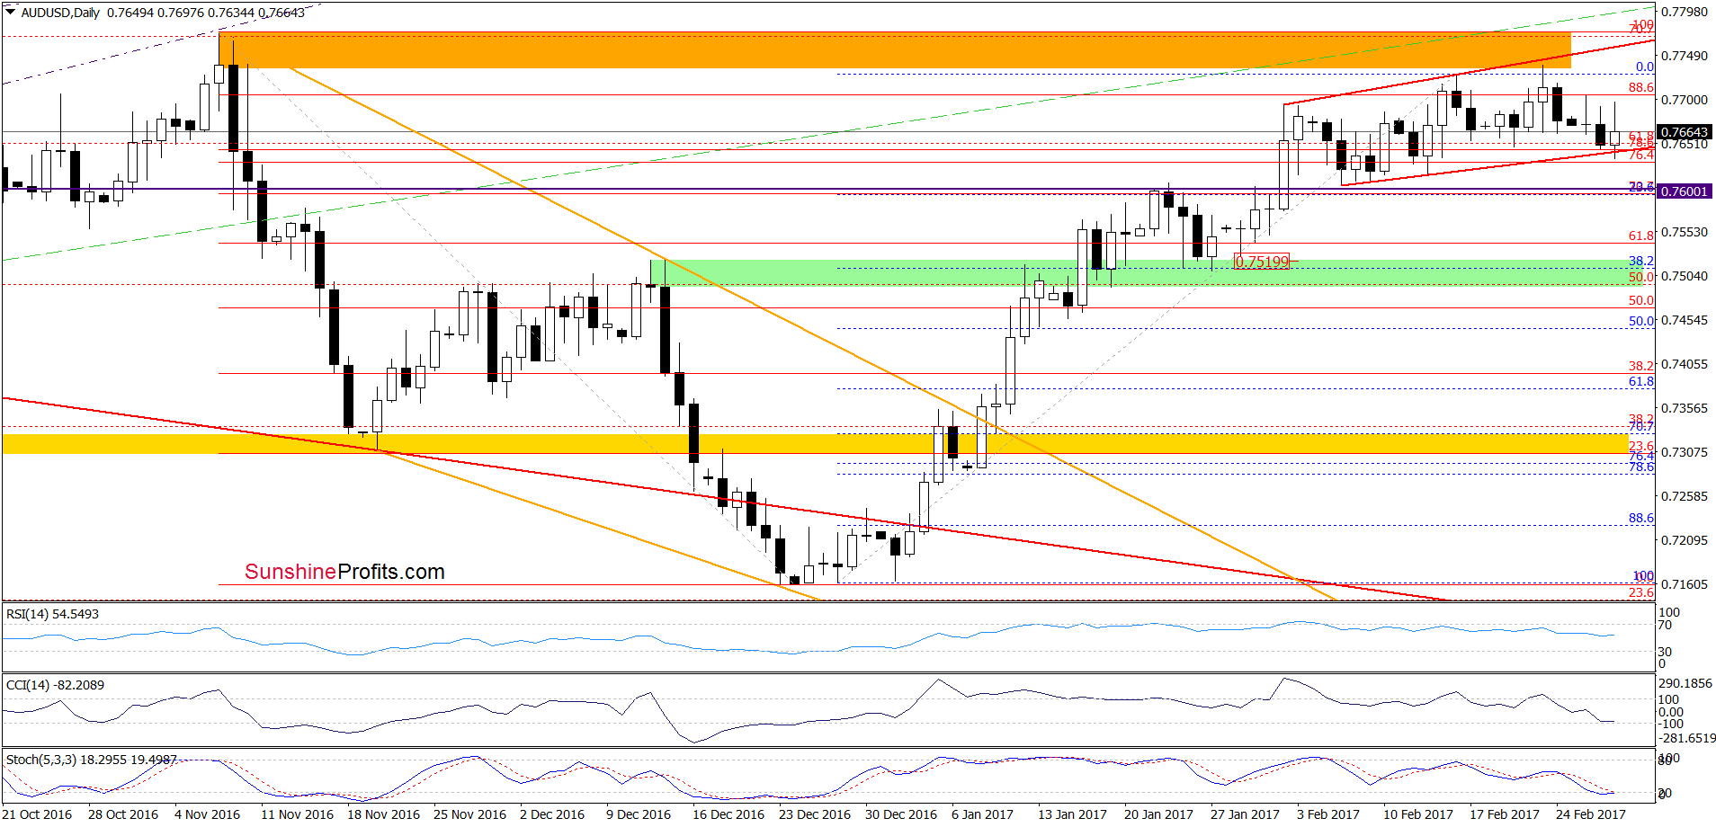Click the 0.72585 price axis value
This screenshot has width=1716, height=827.
(1684, 496)
